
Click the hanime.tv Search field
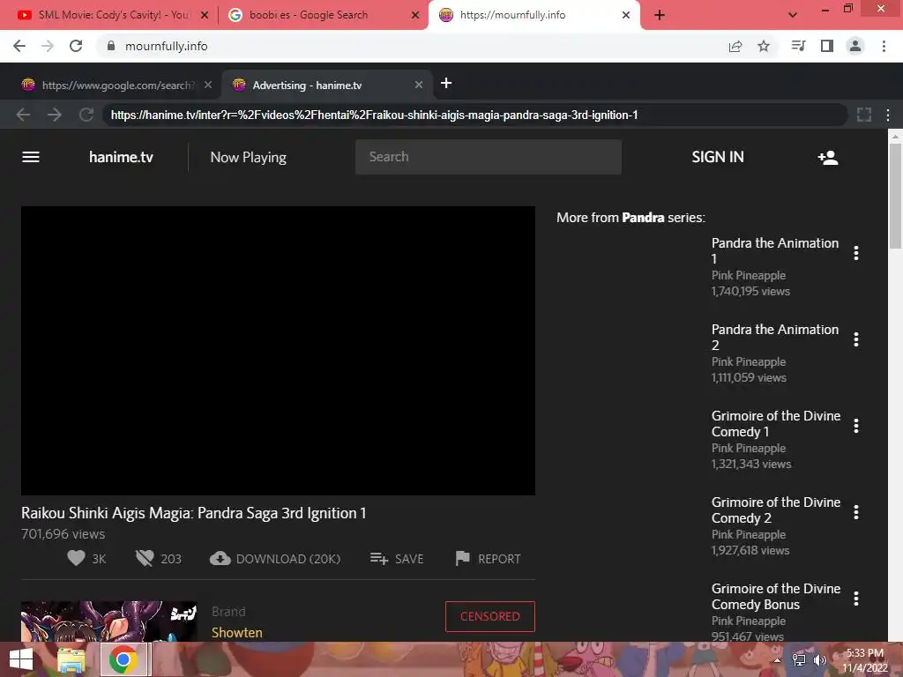coord(489,157)
